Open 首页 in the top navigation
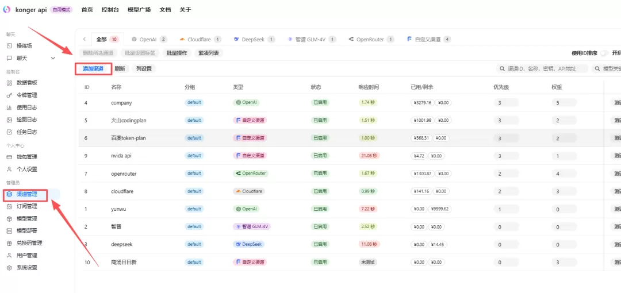This screenshot has height=293, width=621. pos(87,10)
